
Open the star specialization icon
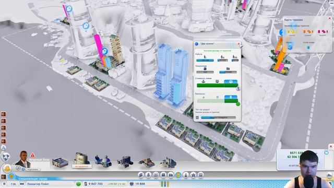pyautogui.click(x=193, y=175)
